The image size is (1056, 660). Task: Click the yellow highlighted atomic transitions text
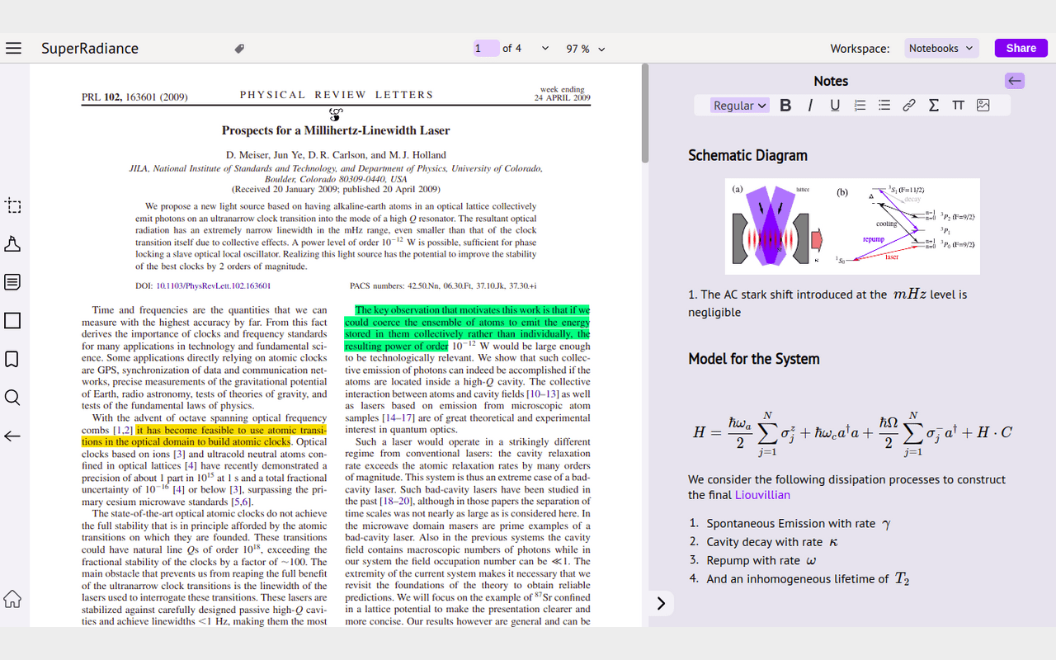tap(204, 436)
